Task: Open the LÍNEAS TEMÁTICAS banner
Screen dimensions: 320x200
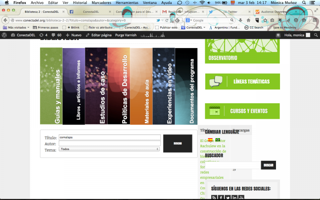Action: point(242,82)
